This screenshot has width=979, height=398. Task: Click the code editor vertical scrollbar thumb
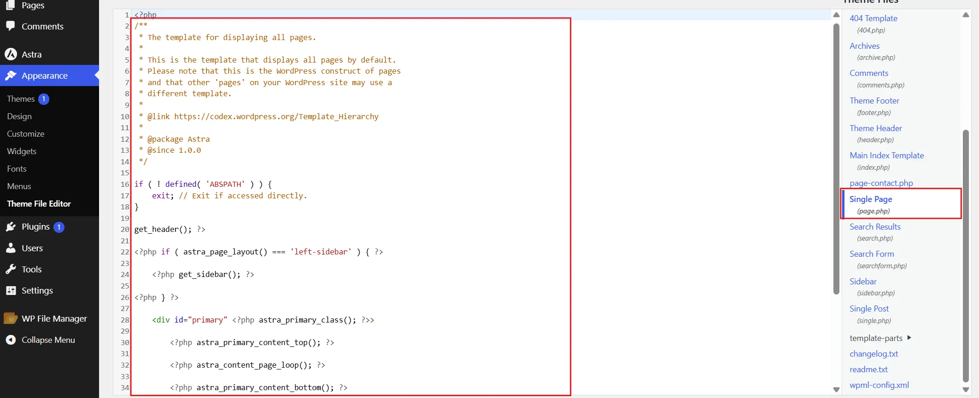tap(836, 159)
